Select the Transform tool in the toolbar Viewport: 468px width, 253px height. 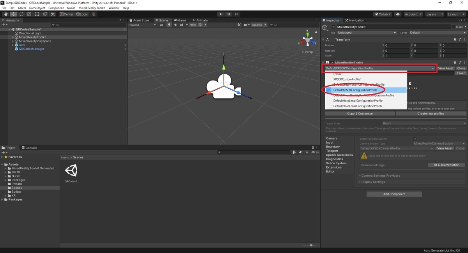[x=44, y=14]
